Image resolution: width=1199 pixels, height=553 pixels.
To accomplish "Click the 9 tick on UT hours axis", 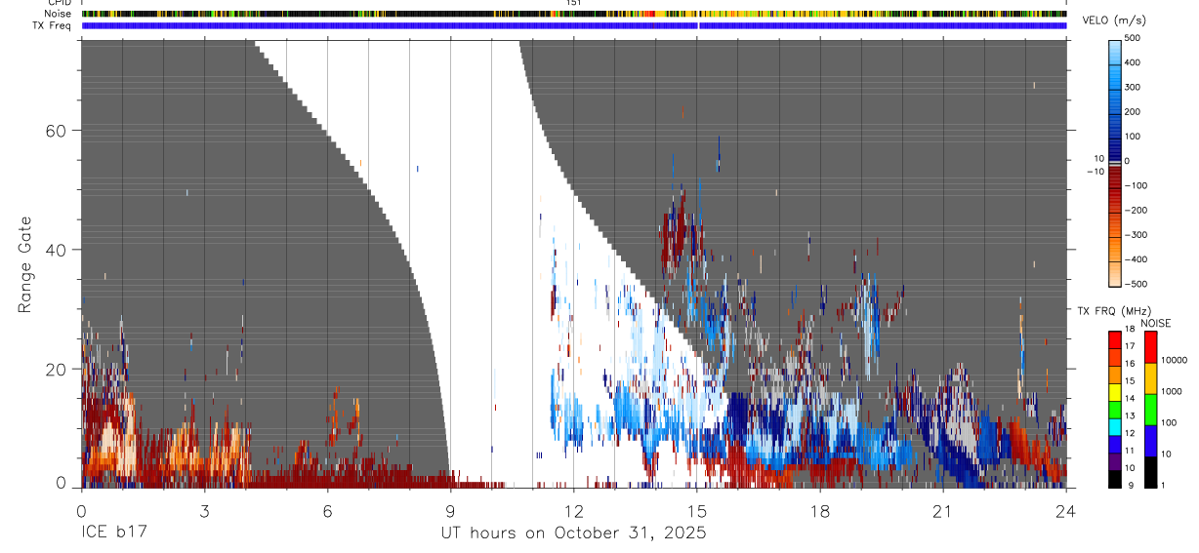I will pyautogui.click(x=450, y=510).
